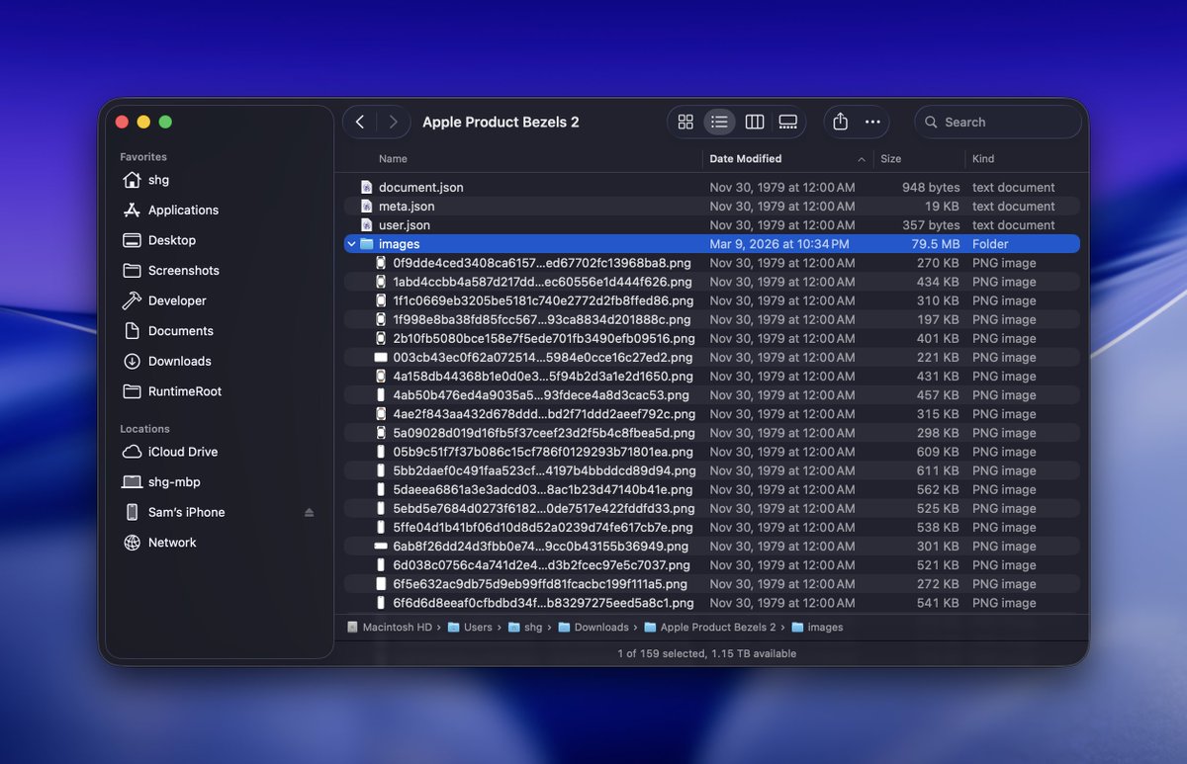Sort by Size column header
Viewport: 1187px width, 764px height.
tap(890, 158)
